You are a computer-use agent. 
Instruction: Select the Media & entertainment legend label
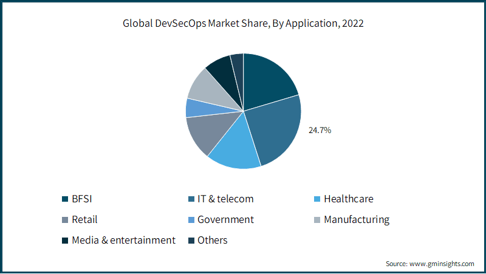pyautogui.click(x=124, y=241)
